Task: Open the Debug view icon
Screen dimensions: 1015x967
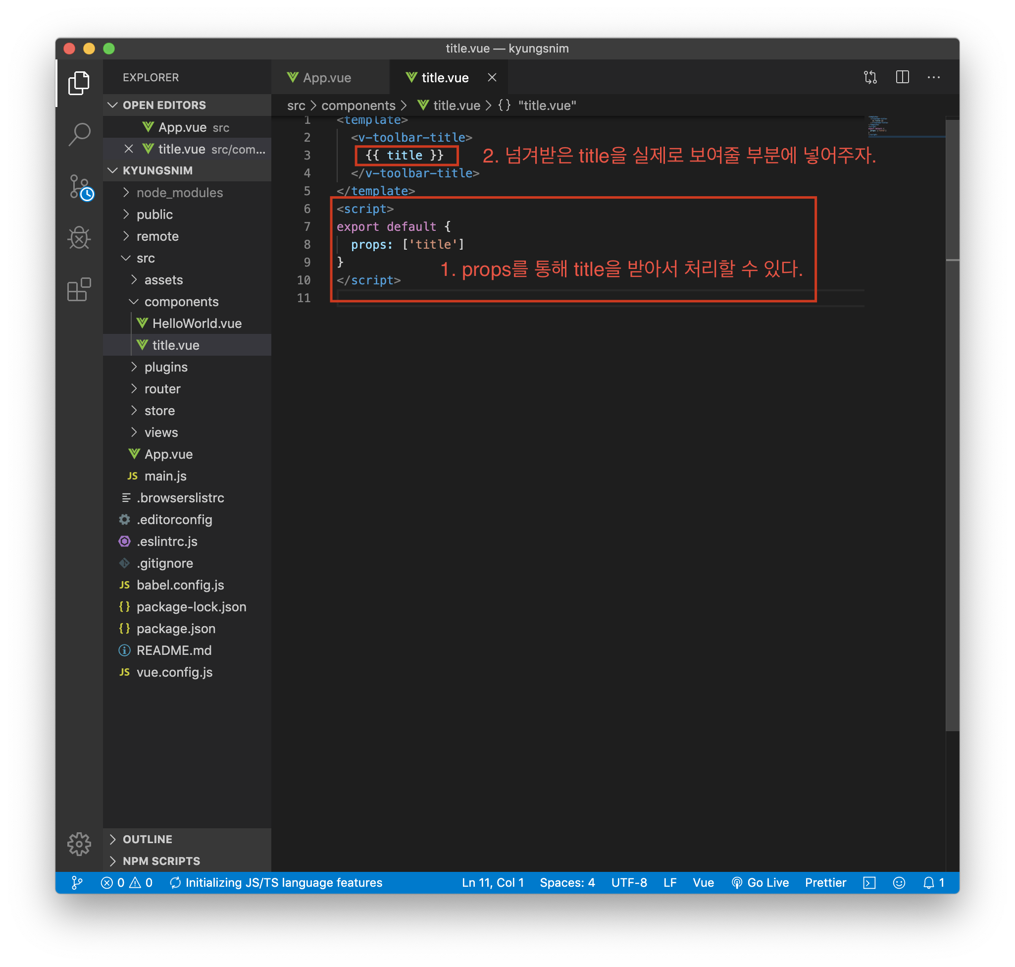Action: (79, 238)
